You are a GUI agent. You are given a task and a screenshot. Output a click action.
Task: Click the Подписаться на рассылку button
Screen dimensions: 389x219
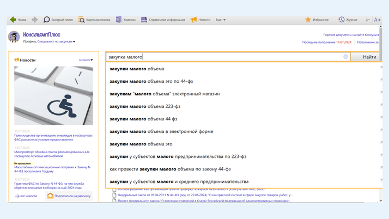[x=69, y=196]
